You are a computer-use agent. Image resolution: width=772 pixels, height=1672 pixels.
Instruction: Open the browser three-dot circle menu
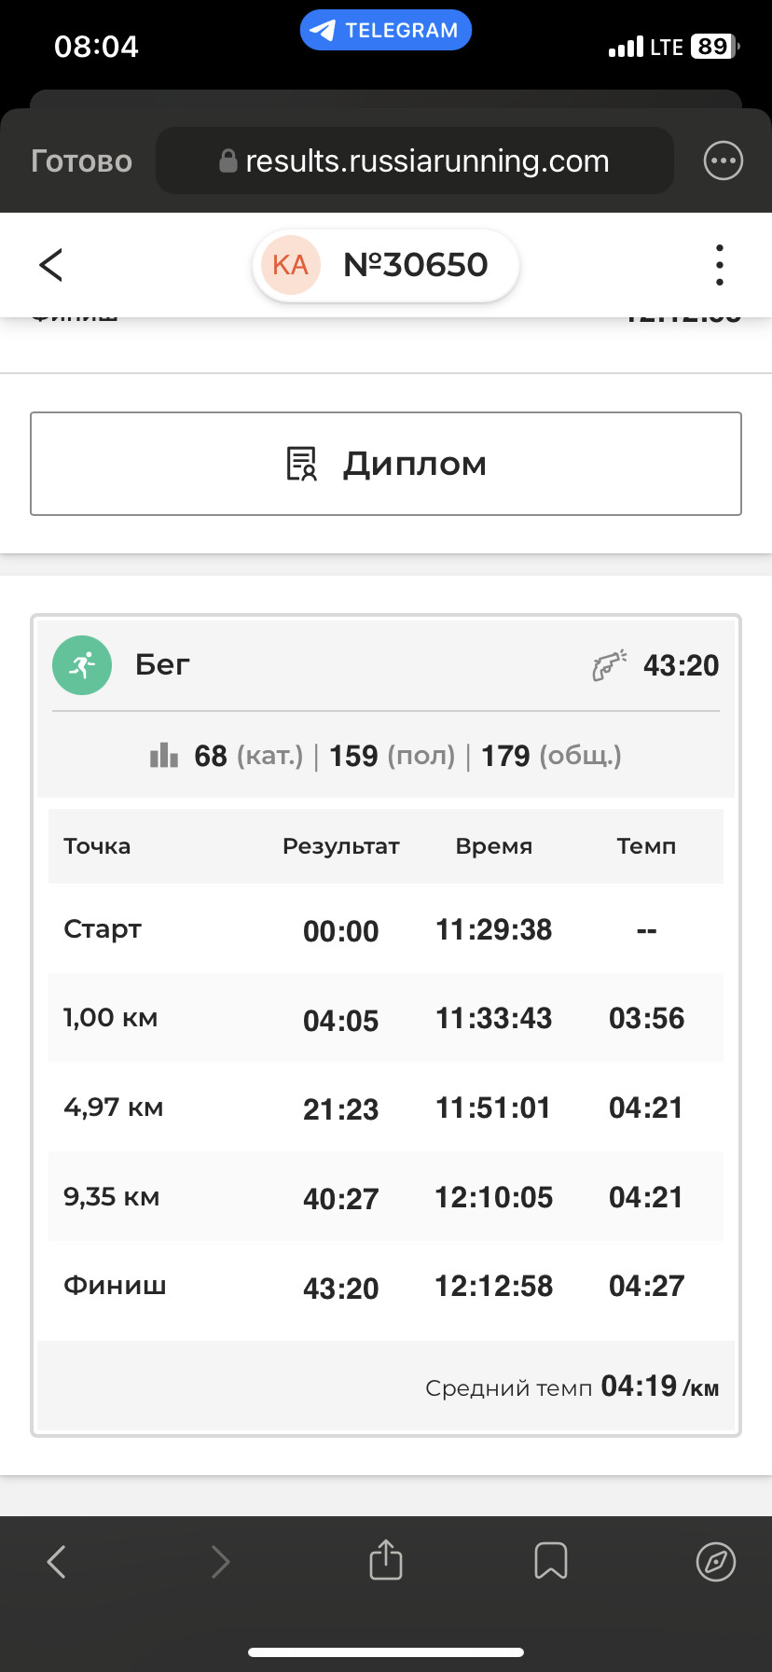pyautogui.click(x=723, y=161)
